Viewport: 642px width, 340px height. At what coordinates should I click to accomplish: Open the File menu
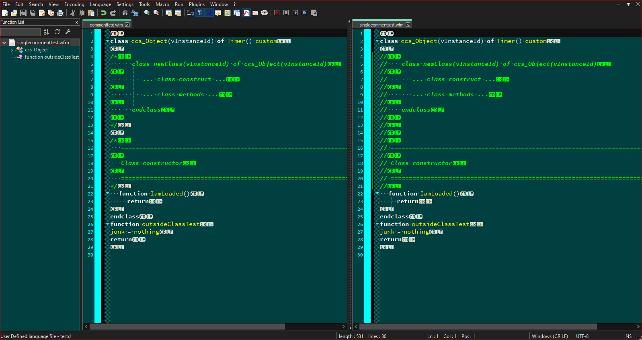6,4
